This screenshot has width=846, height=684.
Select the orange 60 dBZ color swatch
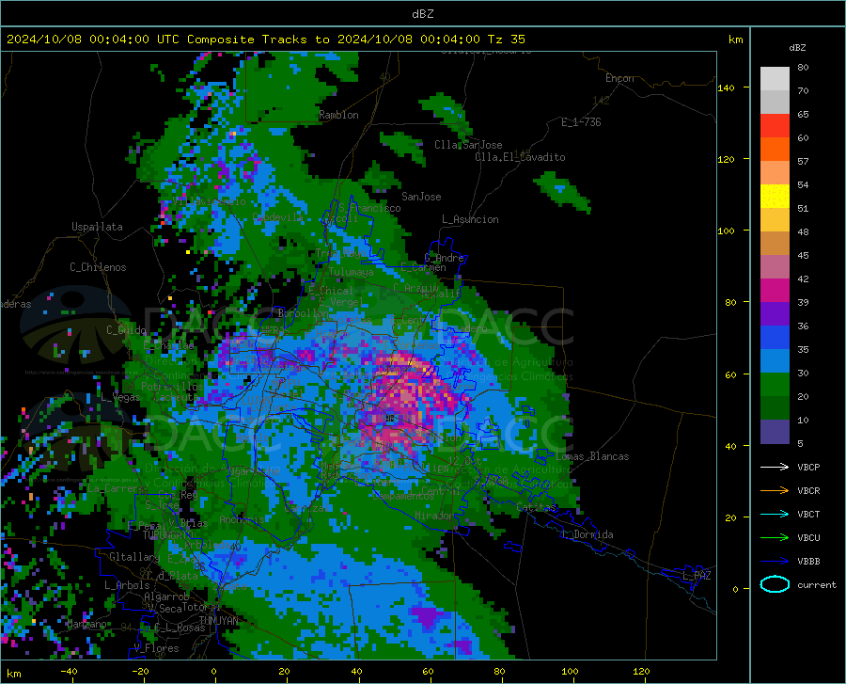tap(775, 150)
